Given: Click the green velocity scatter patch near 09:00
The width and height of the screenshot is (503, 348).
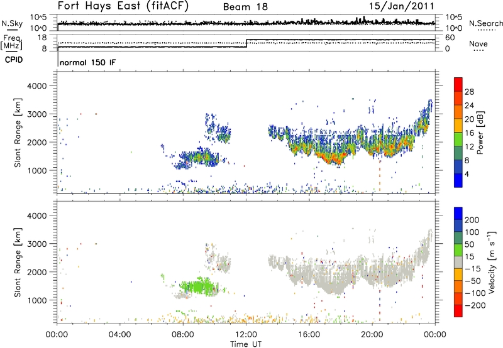Looking at the screenshot, I should tap(199, 286).
